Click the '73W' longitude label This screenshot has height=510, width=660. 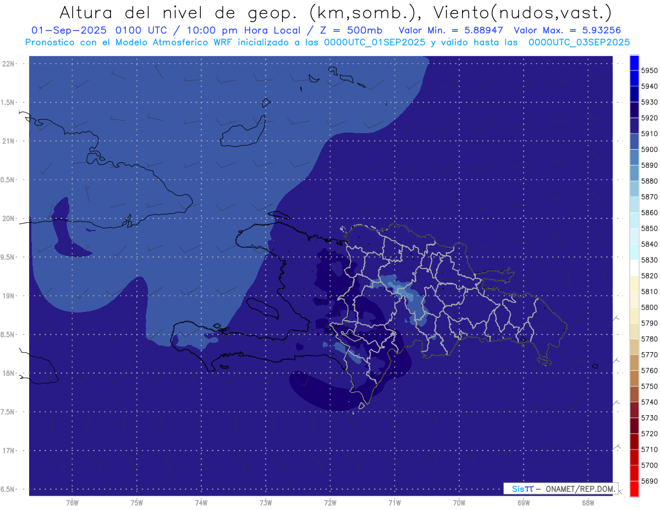(x=266, y=503)
